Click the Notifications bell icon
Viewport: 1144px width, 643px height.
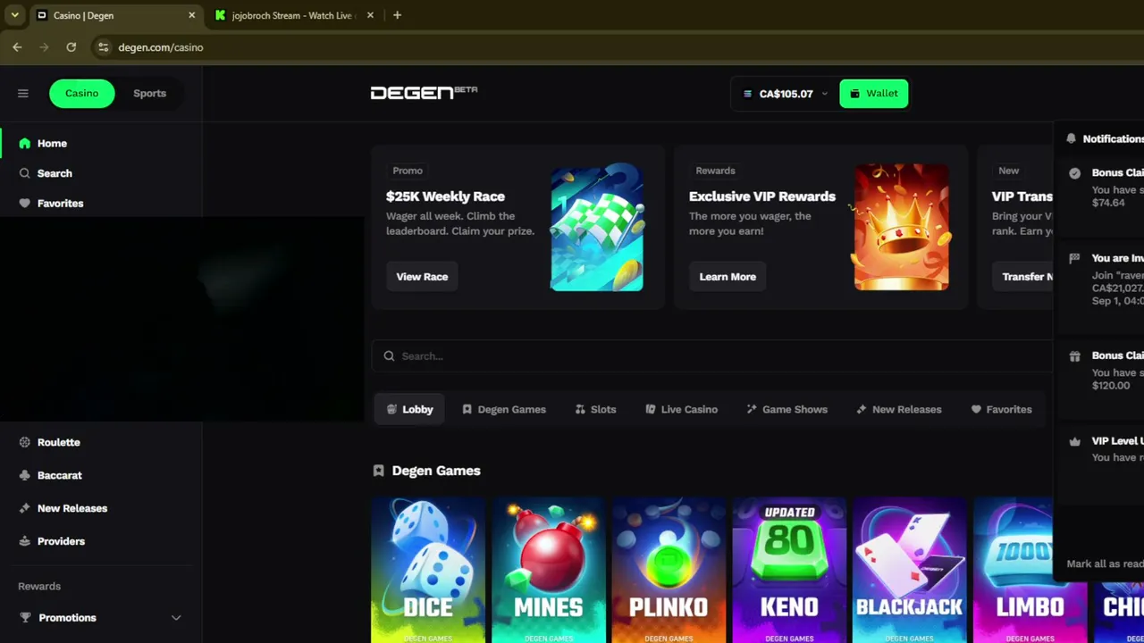[1071, 139]
